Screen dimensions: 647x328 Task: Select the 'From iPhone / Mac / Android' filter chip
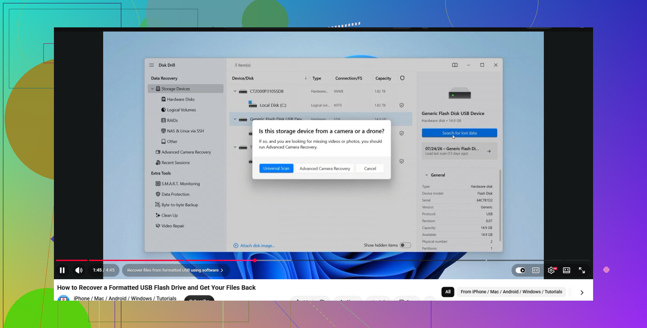pyautogui.click(x=511, y=292)
